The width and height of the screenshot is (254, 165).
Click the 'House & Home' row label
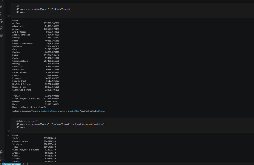(x=20, y=87)
